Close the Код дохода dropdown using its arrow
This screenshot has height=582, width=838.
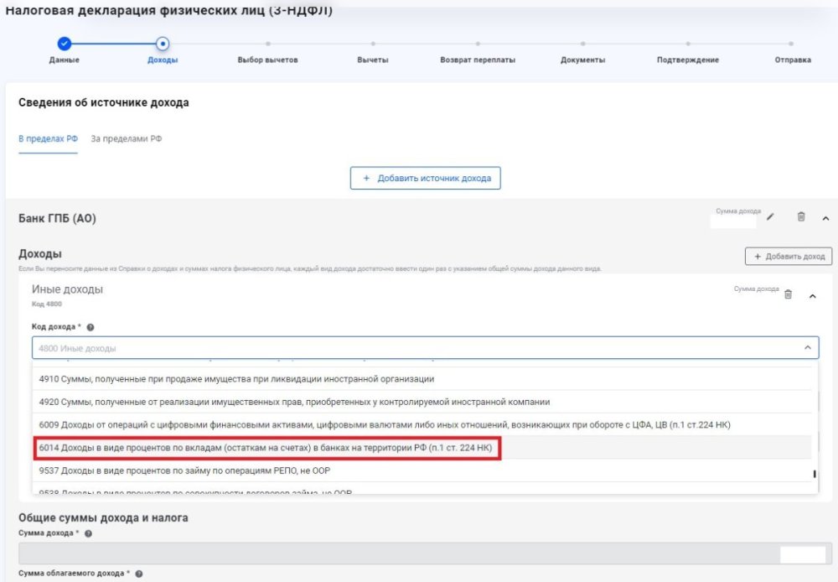tap(807, 347)
